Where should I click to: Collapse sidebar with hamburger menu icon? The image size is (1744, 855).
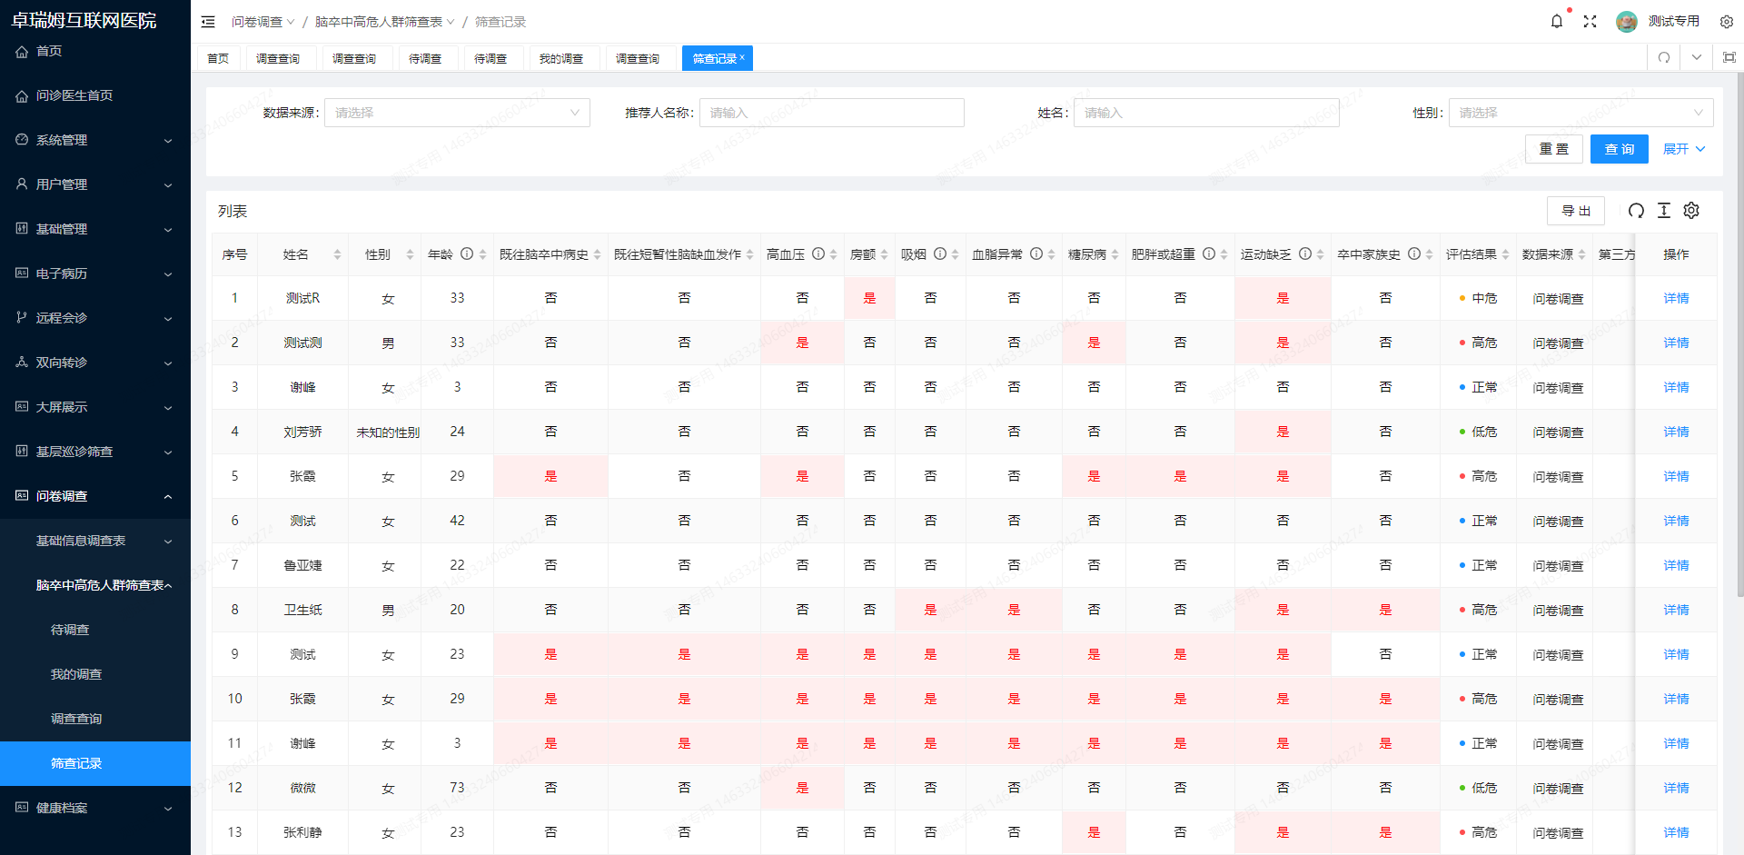coord(208,22)
